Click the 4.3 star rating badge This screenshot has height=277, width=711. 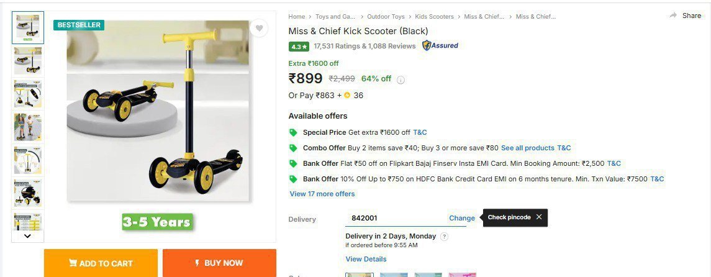point(299,47)
